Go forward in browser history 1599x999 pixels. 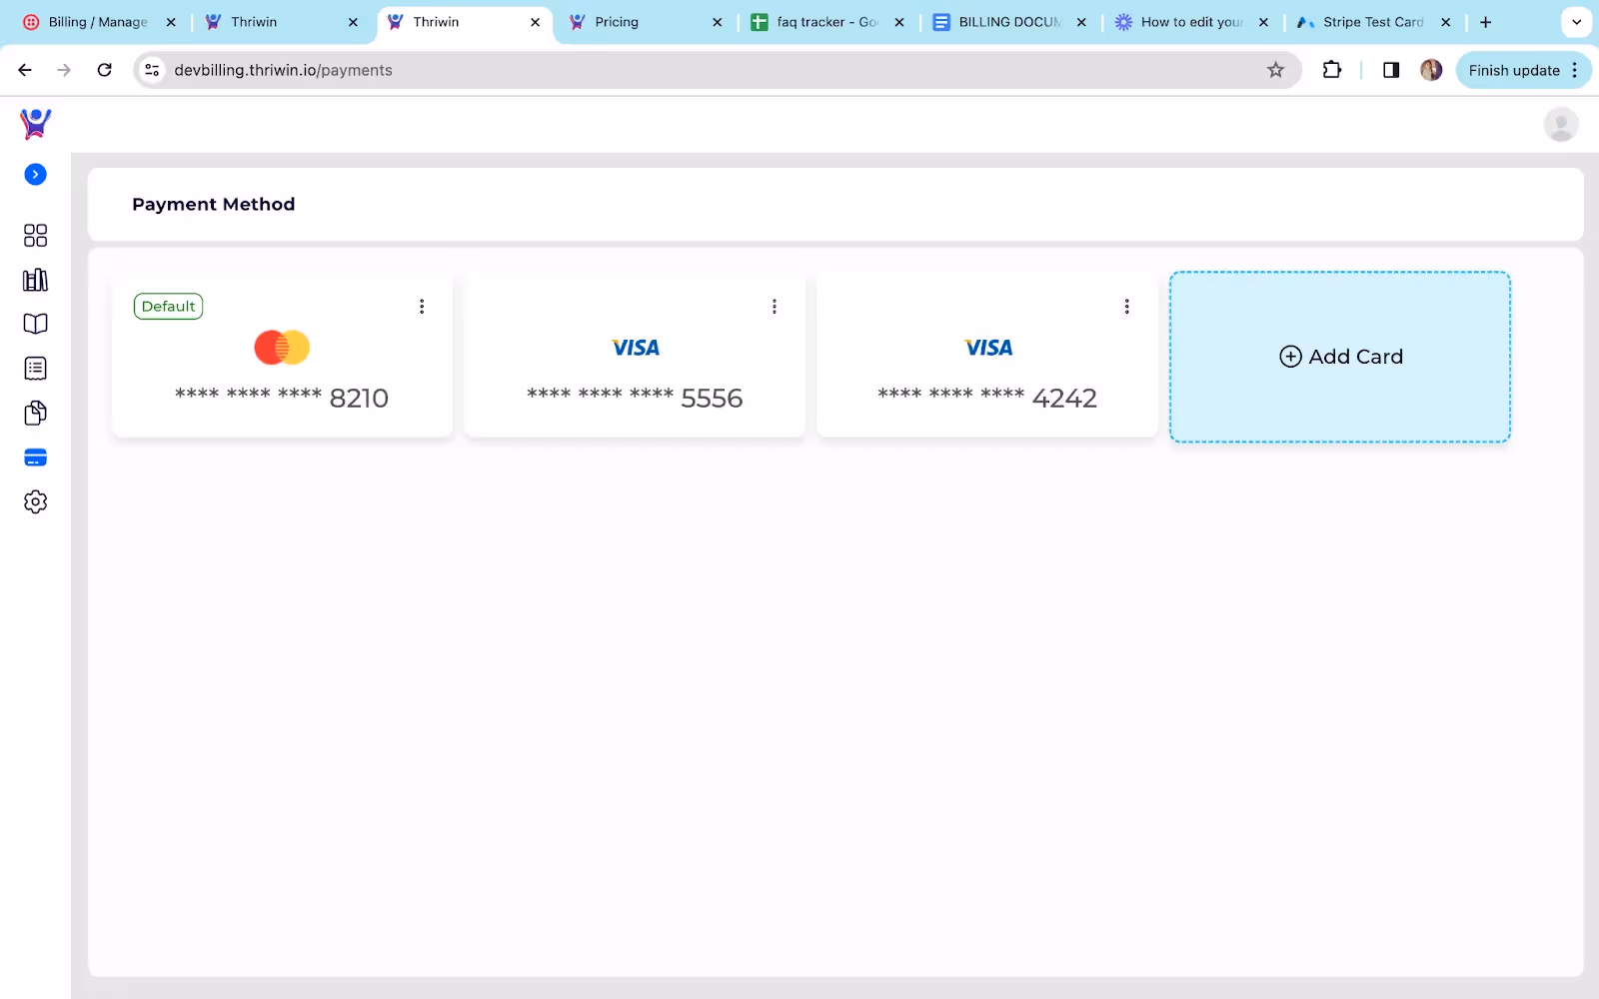pos(64,70)
